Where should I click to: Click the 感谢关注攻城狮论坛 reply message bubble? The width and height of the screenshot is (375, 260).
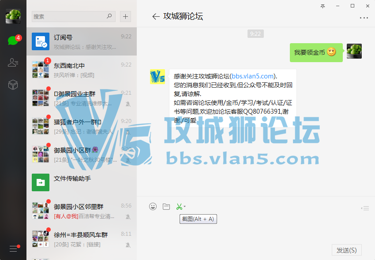tap(232, 98)
